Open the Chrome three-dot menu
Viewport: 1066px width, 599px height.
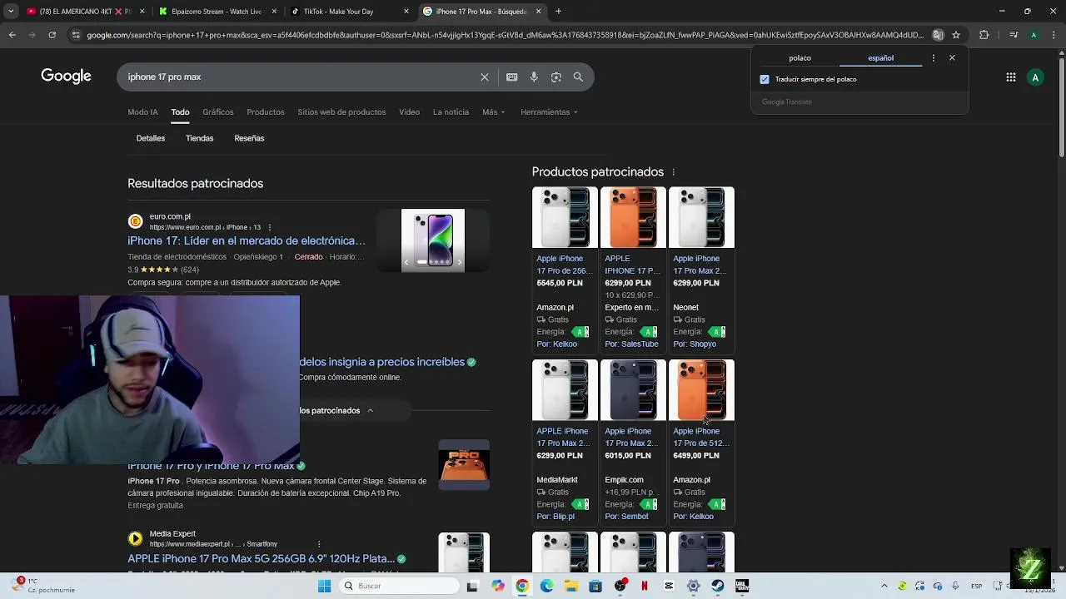pos(1054,35)
